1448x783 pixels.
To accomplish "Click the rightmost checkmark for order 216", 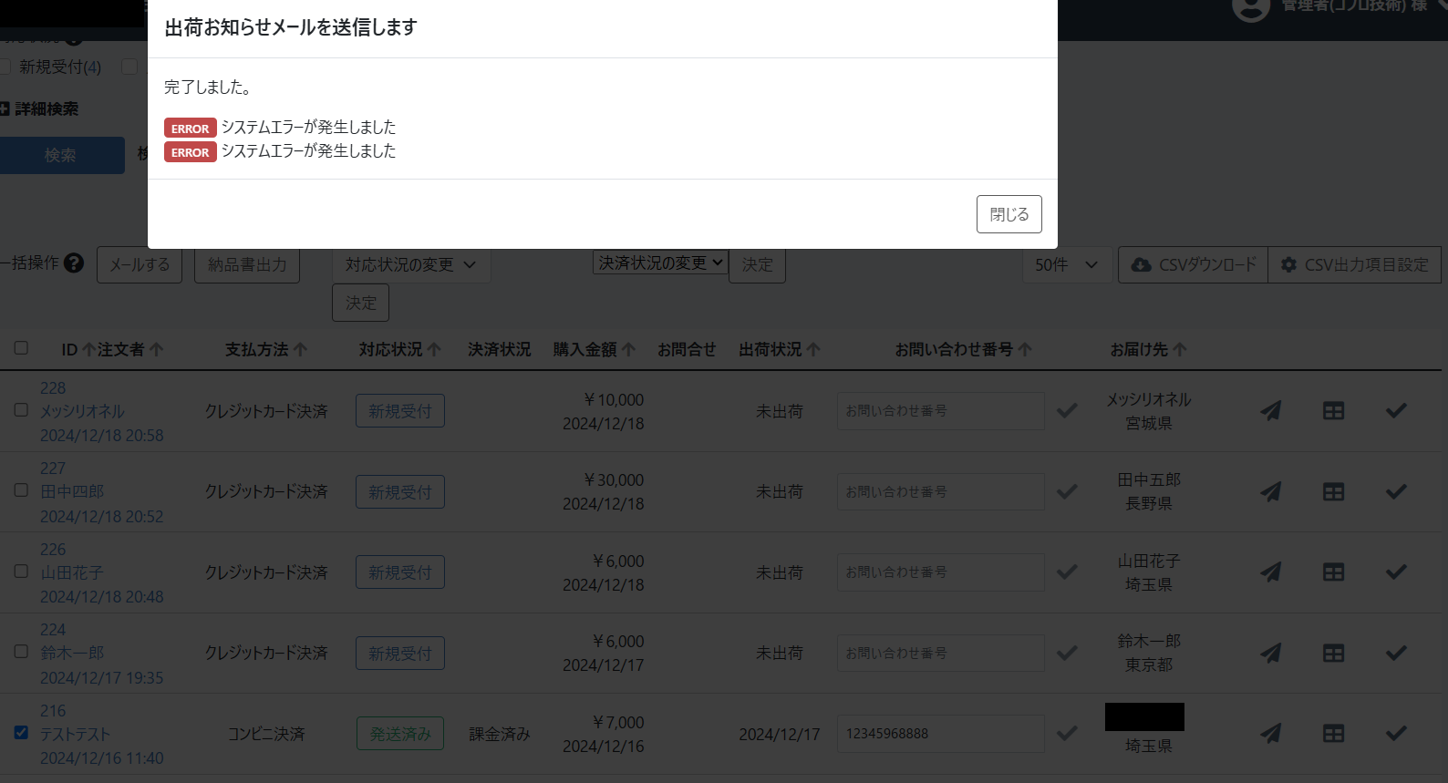I will (x=1396, y=734).
